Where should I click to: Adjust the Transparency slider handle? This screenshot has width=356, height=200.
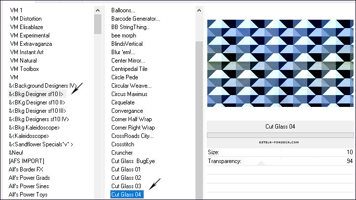pos(261,163)
